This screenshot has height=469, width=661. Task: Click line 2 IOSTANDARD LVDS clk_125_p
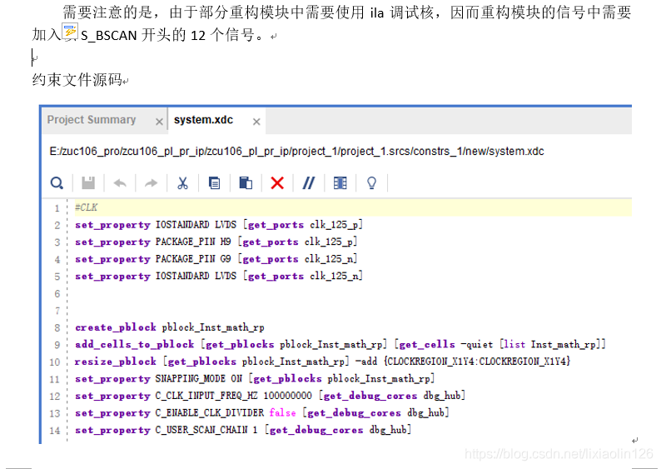click(x=219, y=225)
